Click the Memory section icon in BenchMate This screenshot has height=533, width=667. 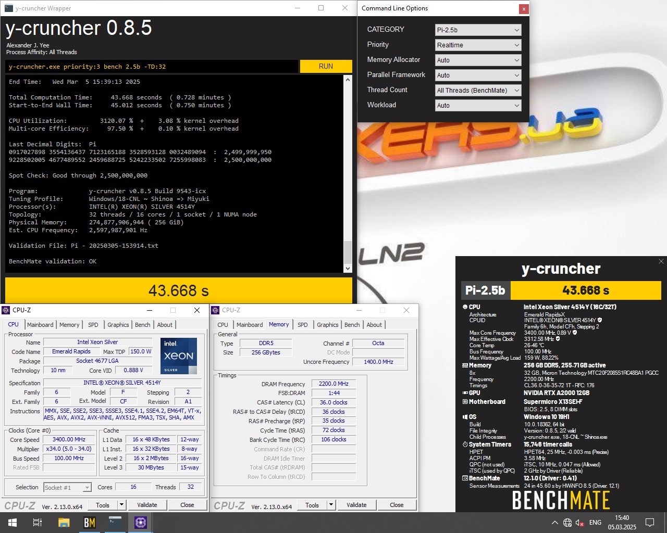[x=465, y=365]
